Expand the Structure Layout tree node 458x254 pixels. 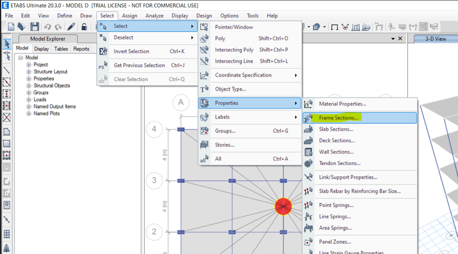click(x=29, y=72)
